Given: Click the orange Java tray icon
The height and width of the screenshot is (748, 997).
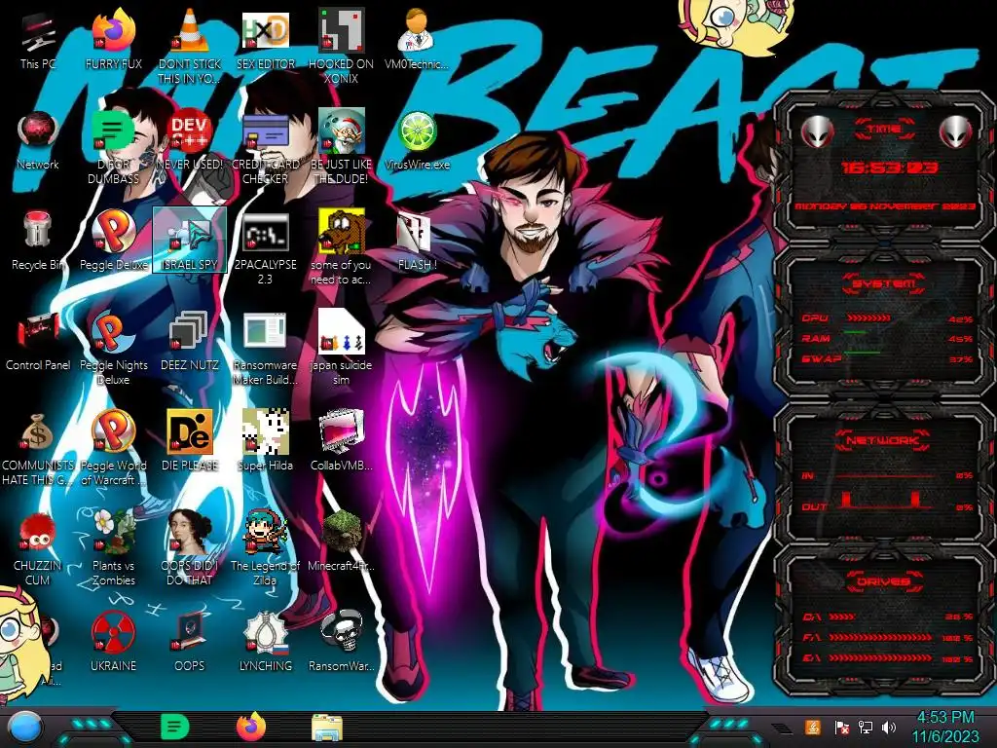Looking at the screenshot, I should 812,727.
